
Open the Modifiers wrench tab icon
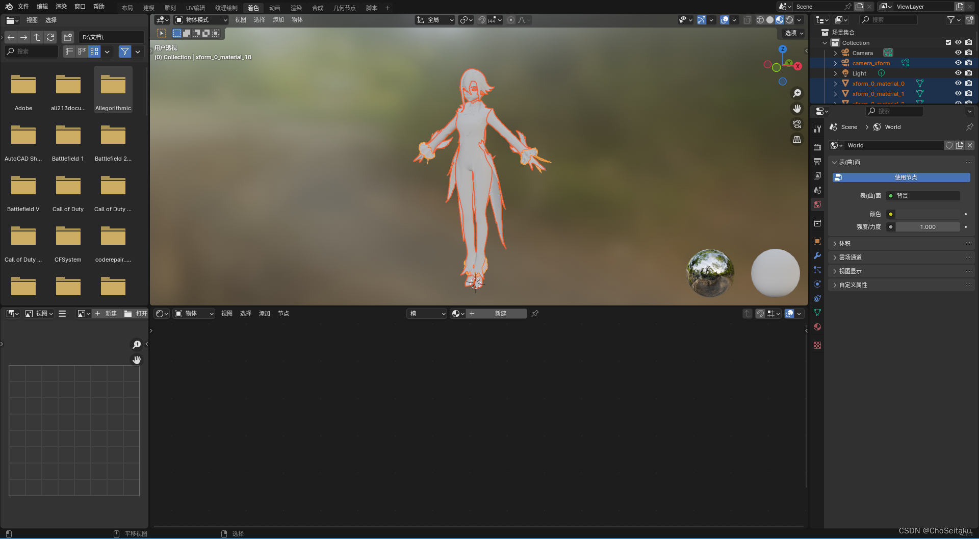pos(817,255)
